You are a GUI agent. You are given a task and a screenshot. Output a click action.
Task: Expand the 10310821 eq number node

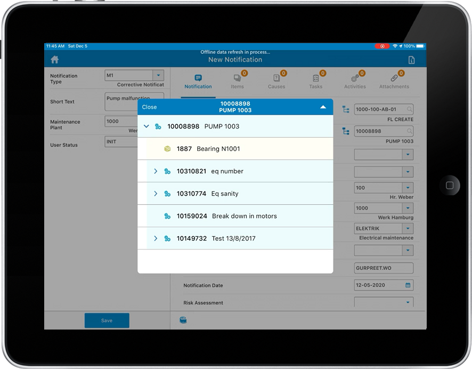pyautogui.click(x=156, y=171)
